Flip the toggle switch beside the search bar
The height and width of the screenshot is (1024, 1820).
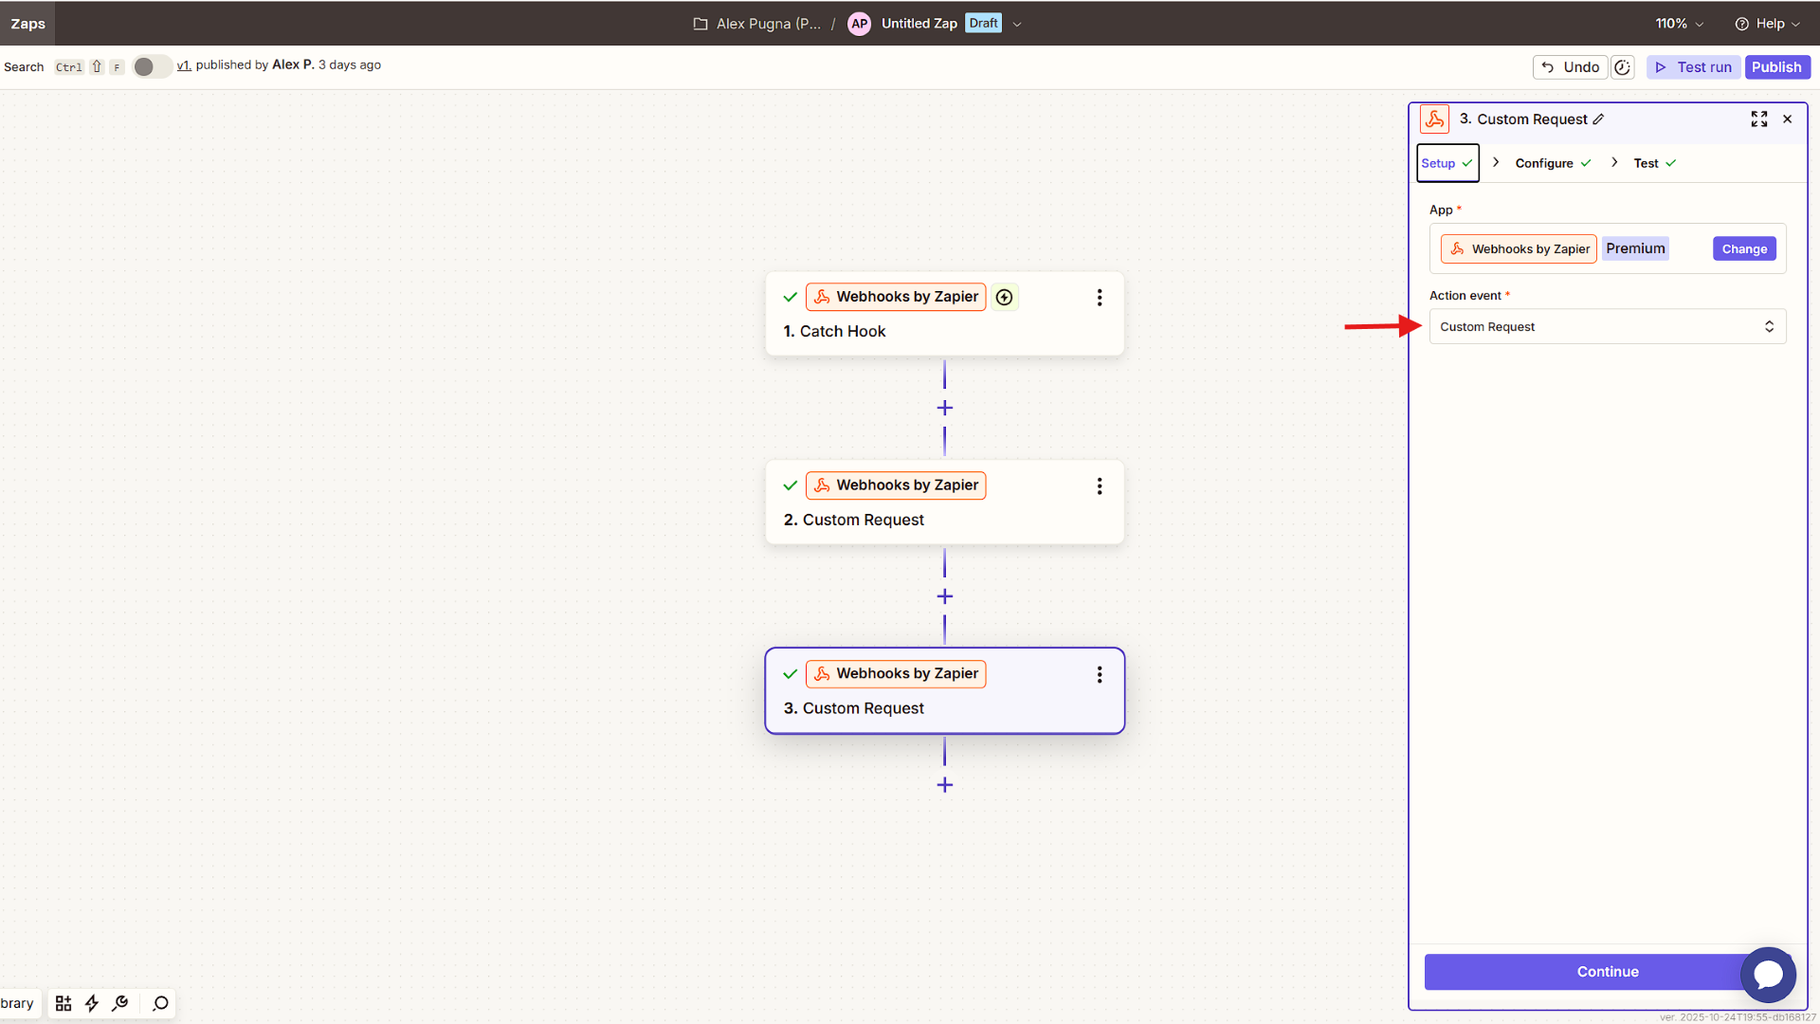point(151,66)
